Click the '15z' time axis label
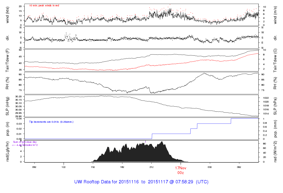Screen dimensions: 283x193 93,167
